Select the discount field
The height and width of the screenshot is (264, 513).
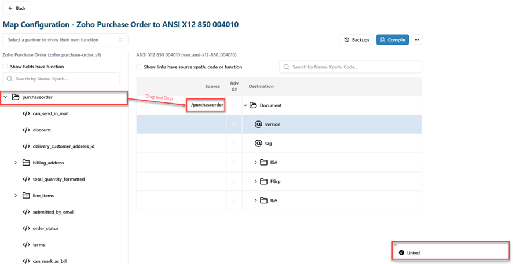coord(42,130)
